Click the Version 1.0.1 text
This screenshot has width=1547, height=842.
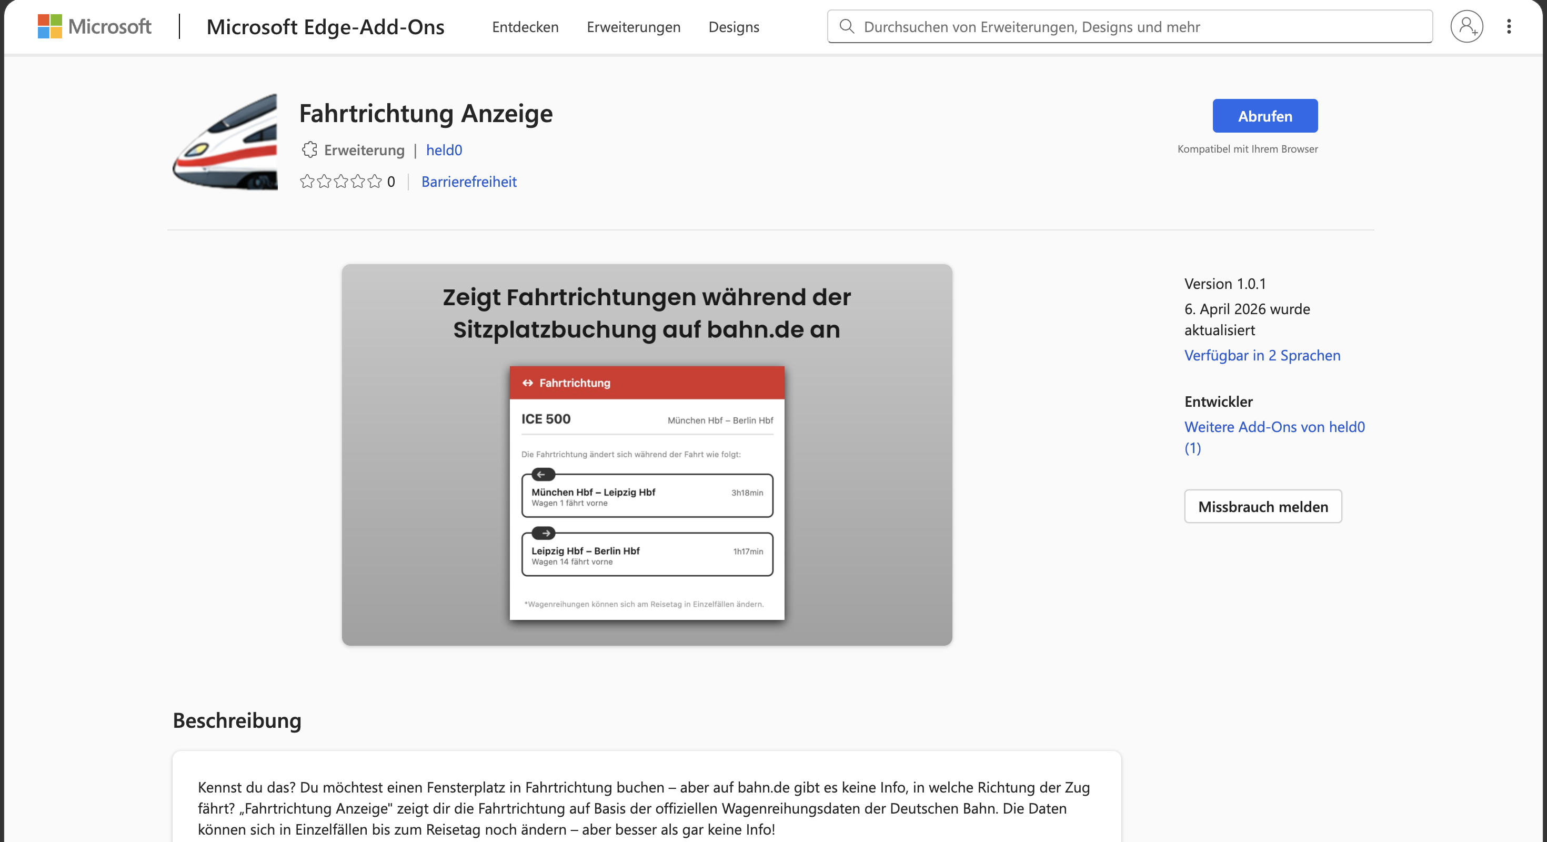coord(1224,284)
